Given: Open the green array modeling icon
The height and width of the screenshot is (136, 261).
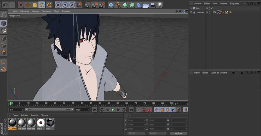Looking at the screenshot, I should click(132, 5).
